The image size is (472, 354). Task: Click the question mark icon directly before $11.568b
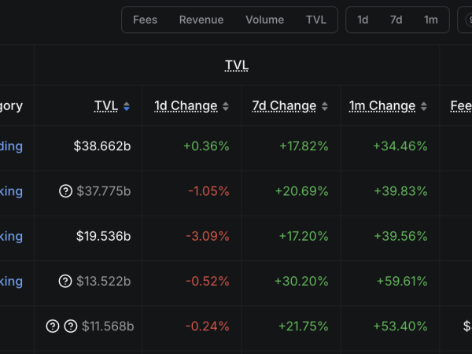pos(71,326)
